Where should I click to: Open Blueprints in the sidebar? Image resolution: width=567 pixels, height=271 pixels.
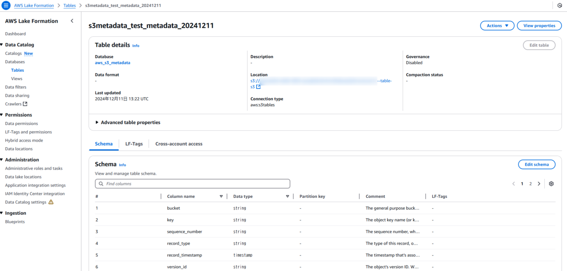15,221
